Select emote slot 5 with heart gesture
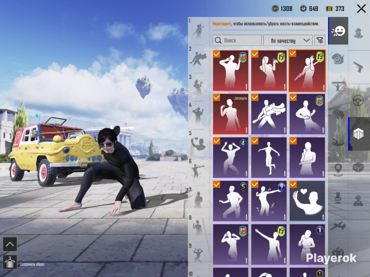370x277 pixels. tap(198, 143)
